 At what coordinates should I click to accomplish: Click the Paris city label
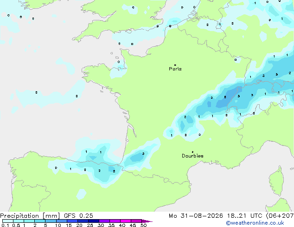175,69
